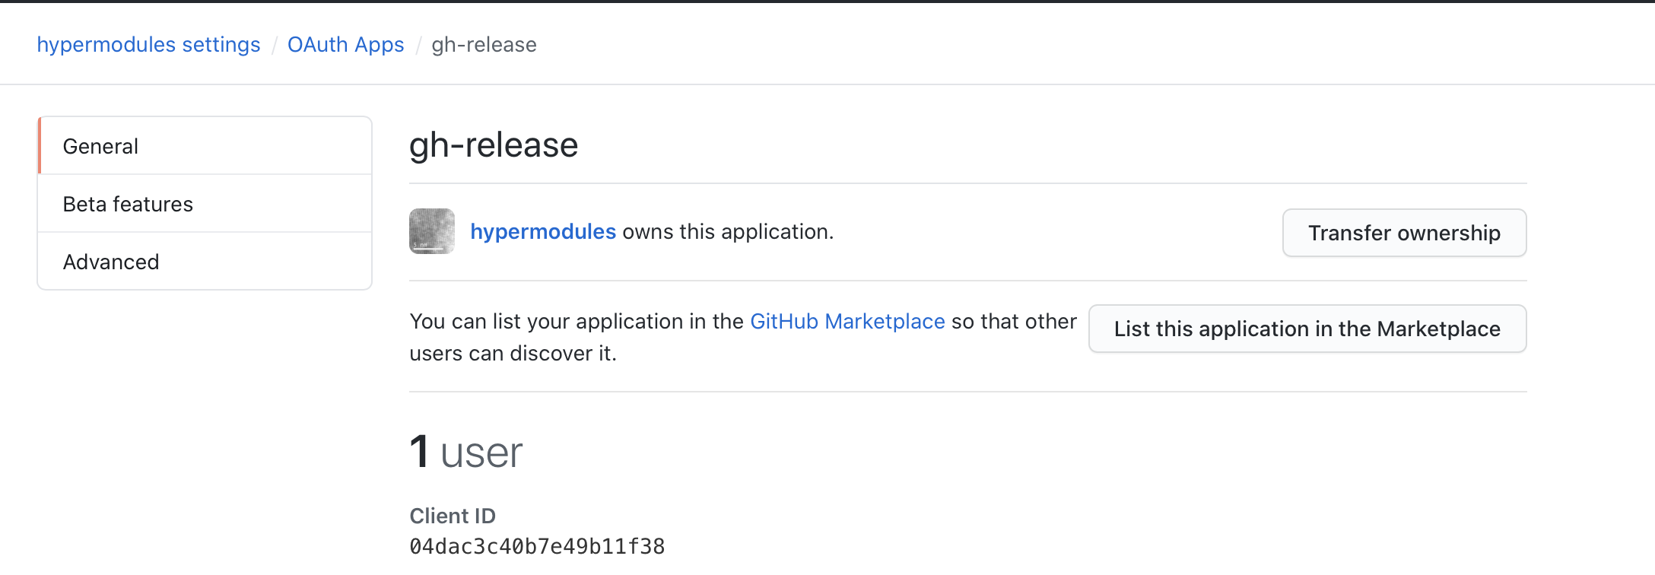Image resolution: width=1655 pixels, height=575 pixels.
Task: List this application in the Marketplace
Action: pos(1307,329)
